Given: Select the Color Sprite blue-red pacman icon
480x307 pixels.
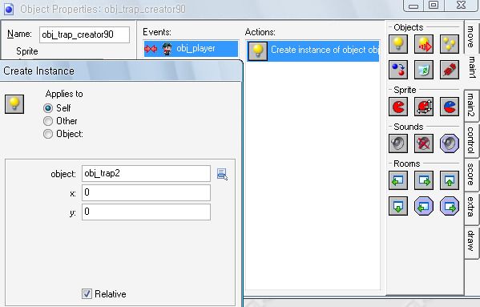Looking at the screenshot, I should pos(450,107).
